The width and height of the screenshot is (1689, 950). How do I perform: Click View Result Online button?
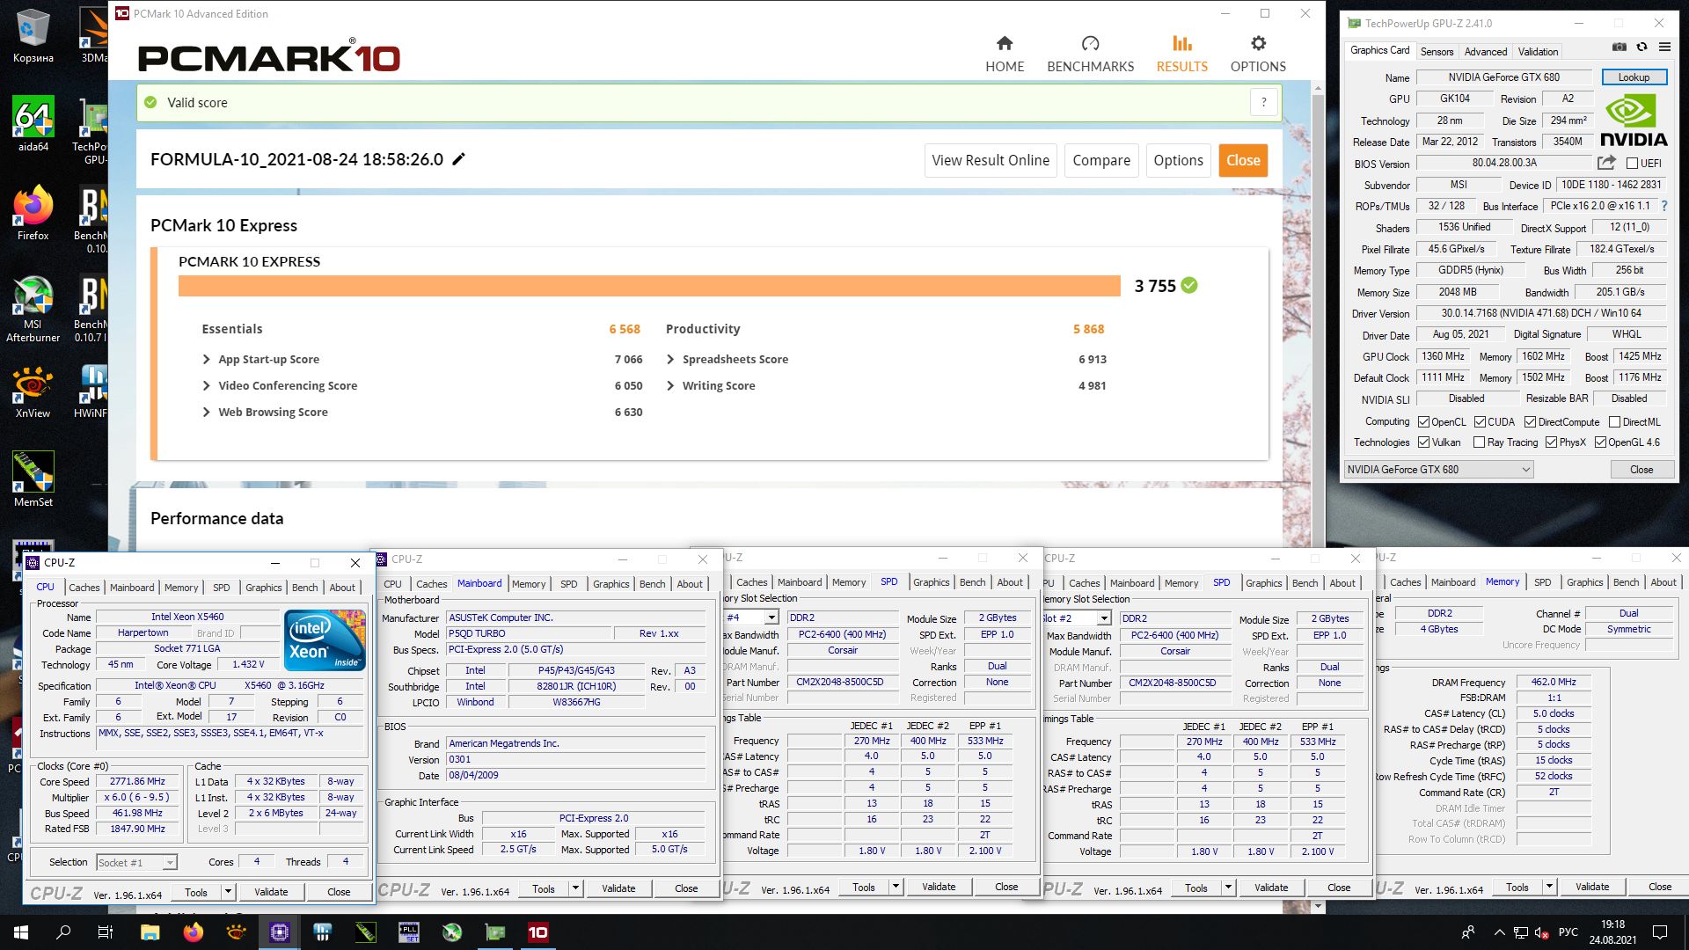[991, 160]
